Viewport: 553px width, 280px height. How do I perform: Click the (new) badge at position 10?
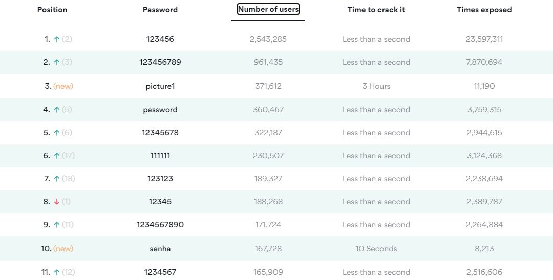(63, 249)
